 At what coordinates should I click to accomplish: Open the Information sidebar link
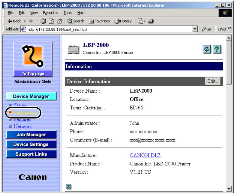pos(25,112)
